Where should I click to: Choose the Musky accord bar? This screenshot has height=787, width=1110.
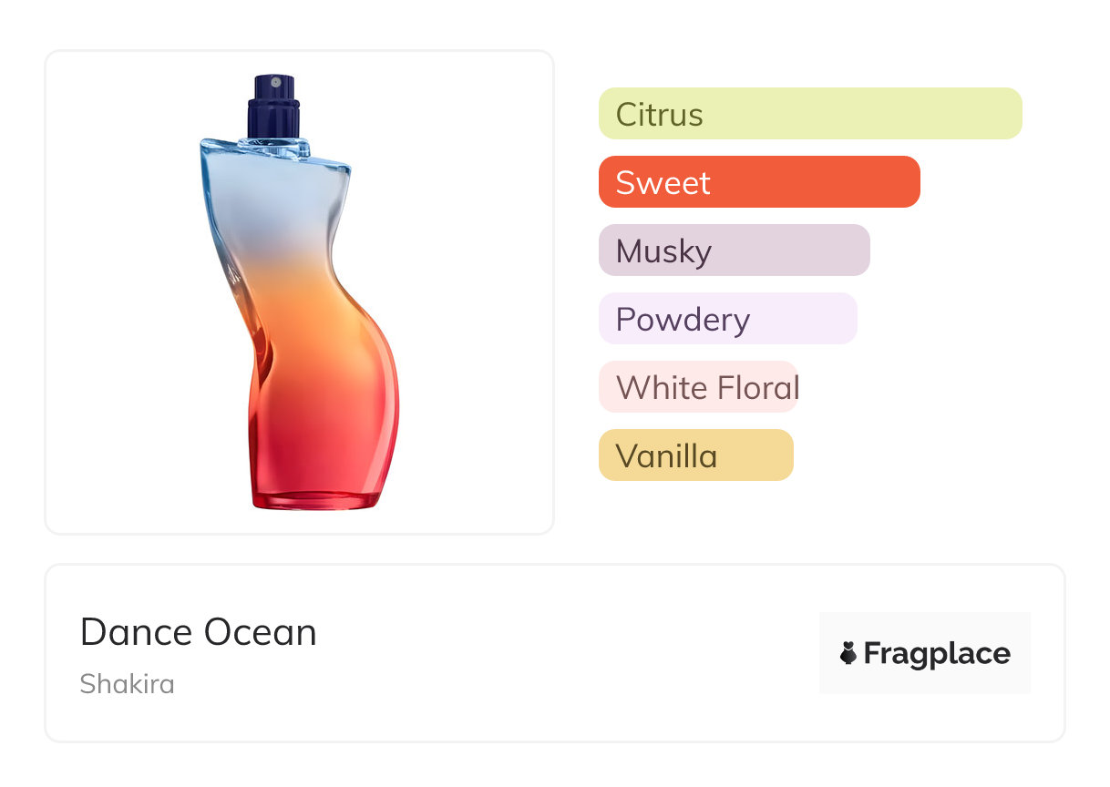pyautogui.click(x=734, y=250)
